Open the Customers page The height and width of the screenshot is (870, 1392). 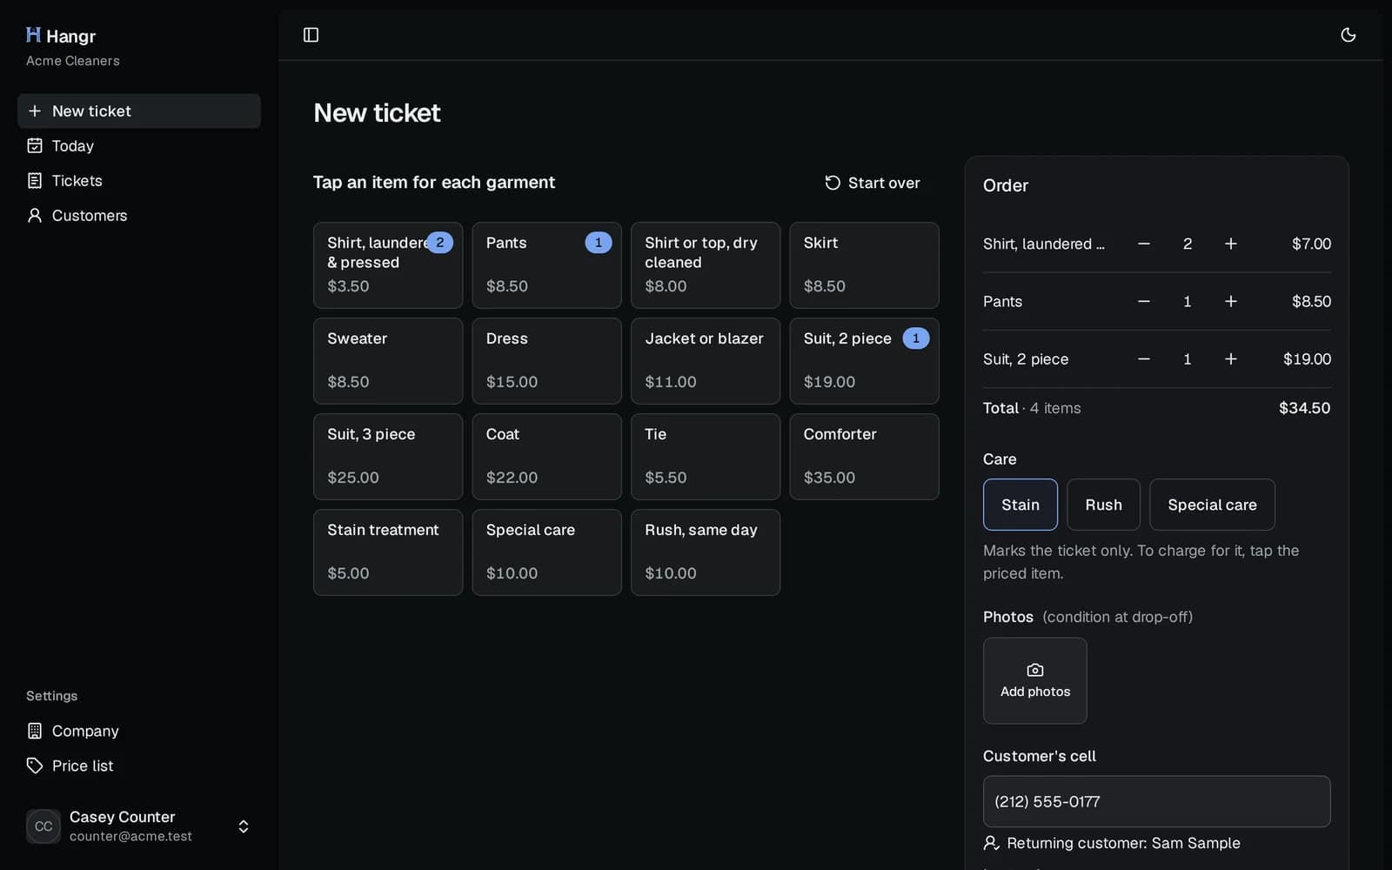click(139, 216)
